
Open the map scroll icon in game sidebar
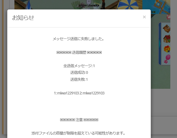pos(167,28)
